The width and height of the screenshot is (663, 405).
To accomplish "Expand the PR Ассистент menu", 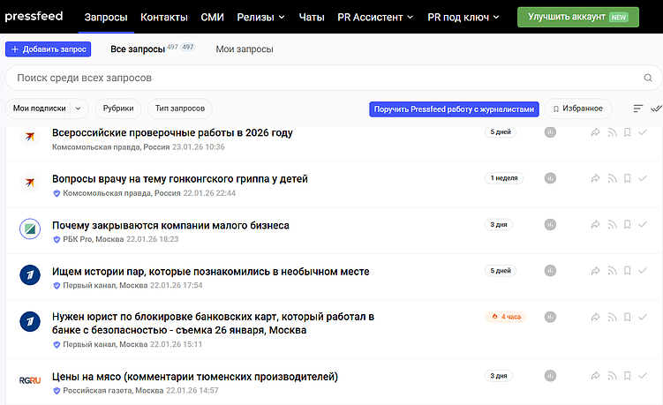I will point(370,17).
